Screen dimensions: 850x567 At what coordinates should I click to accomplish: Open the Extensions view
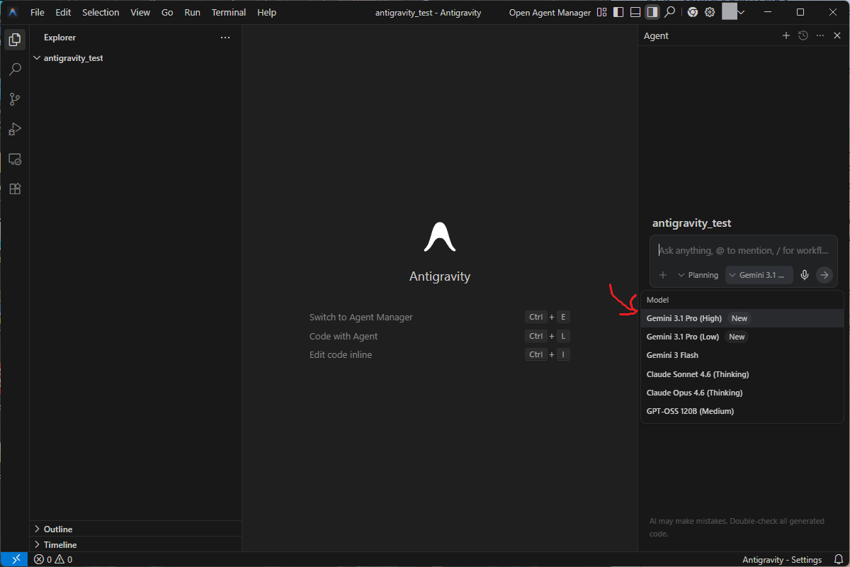coord(15,189)
